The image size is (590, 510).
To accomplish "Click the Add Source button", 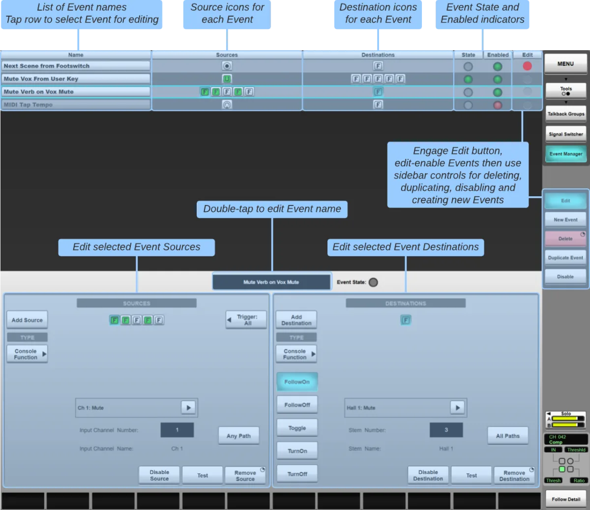I will tap(28, 320).
